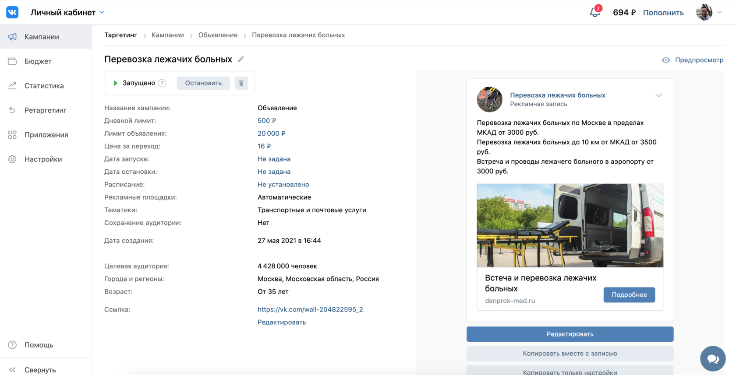
Task: Click the question mark next to Запущено
Action: click(162, 83)
